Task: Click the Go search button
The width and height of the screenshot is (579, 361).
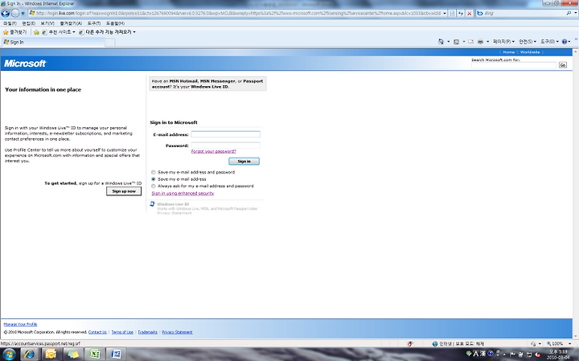Action: (x=562, y=65)
